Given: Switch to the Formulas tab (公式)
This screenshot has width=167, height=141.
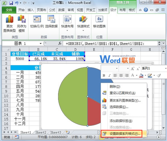Looking at the screenshot, I should coord(52,10).
